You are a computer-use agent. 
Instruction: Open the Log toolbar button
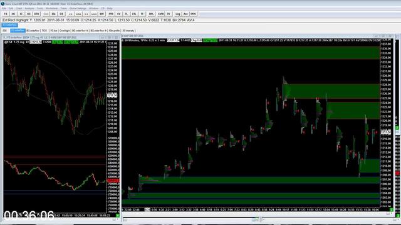coord(178,14)
